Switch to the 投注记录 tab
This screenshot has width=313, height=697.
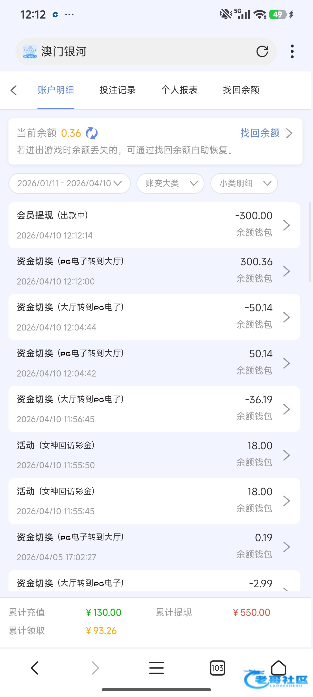coord(118,90)
